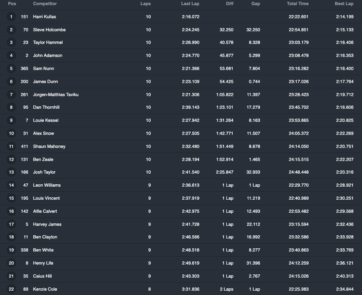
Task: Select Jorgen-Matthias Taviku's name
Action: tap(56, 95)
